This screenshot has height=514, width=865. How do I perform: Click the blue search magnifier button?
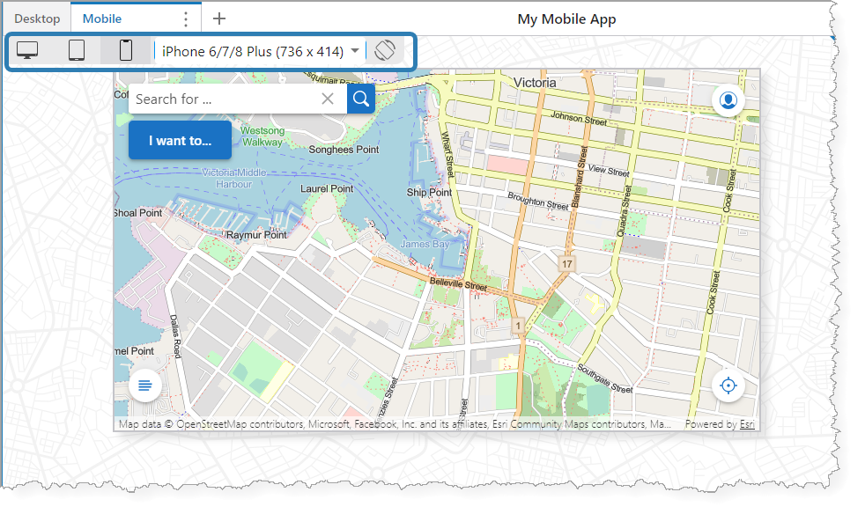360,99
